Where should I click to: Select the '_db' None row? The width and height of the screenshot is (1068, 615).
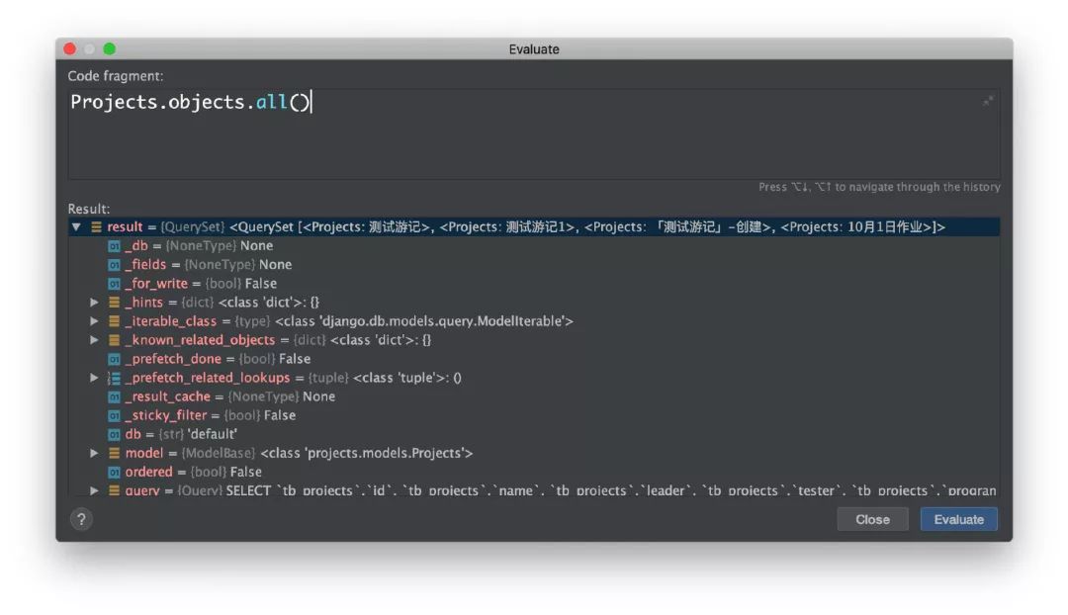(x=199, y=246)
